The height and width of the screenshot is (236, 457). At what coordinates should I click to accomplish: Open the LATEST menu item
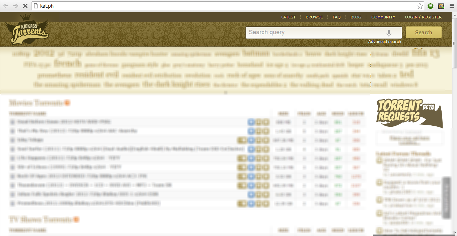click(x=288, y=17)
